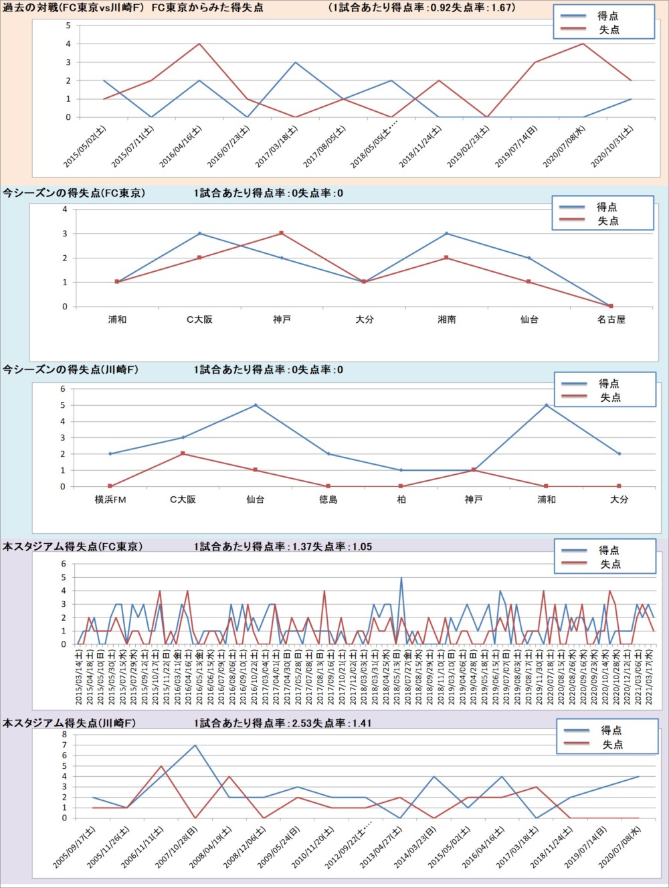Click the 今シーズンの得失点(川崎F) heading
The image size is (669, 888).
point(71,370)
